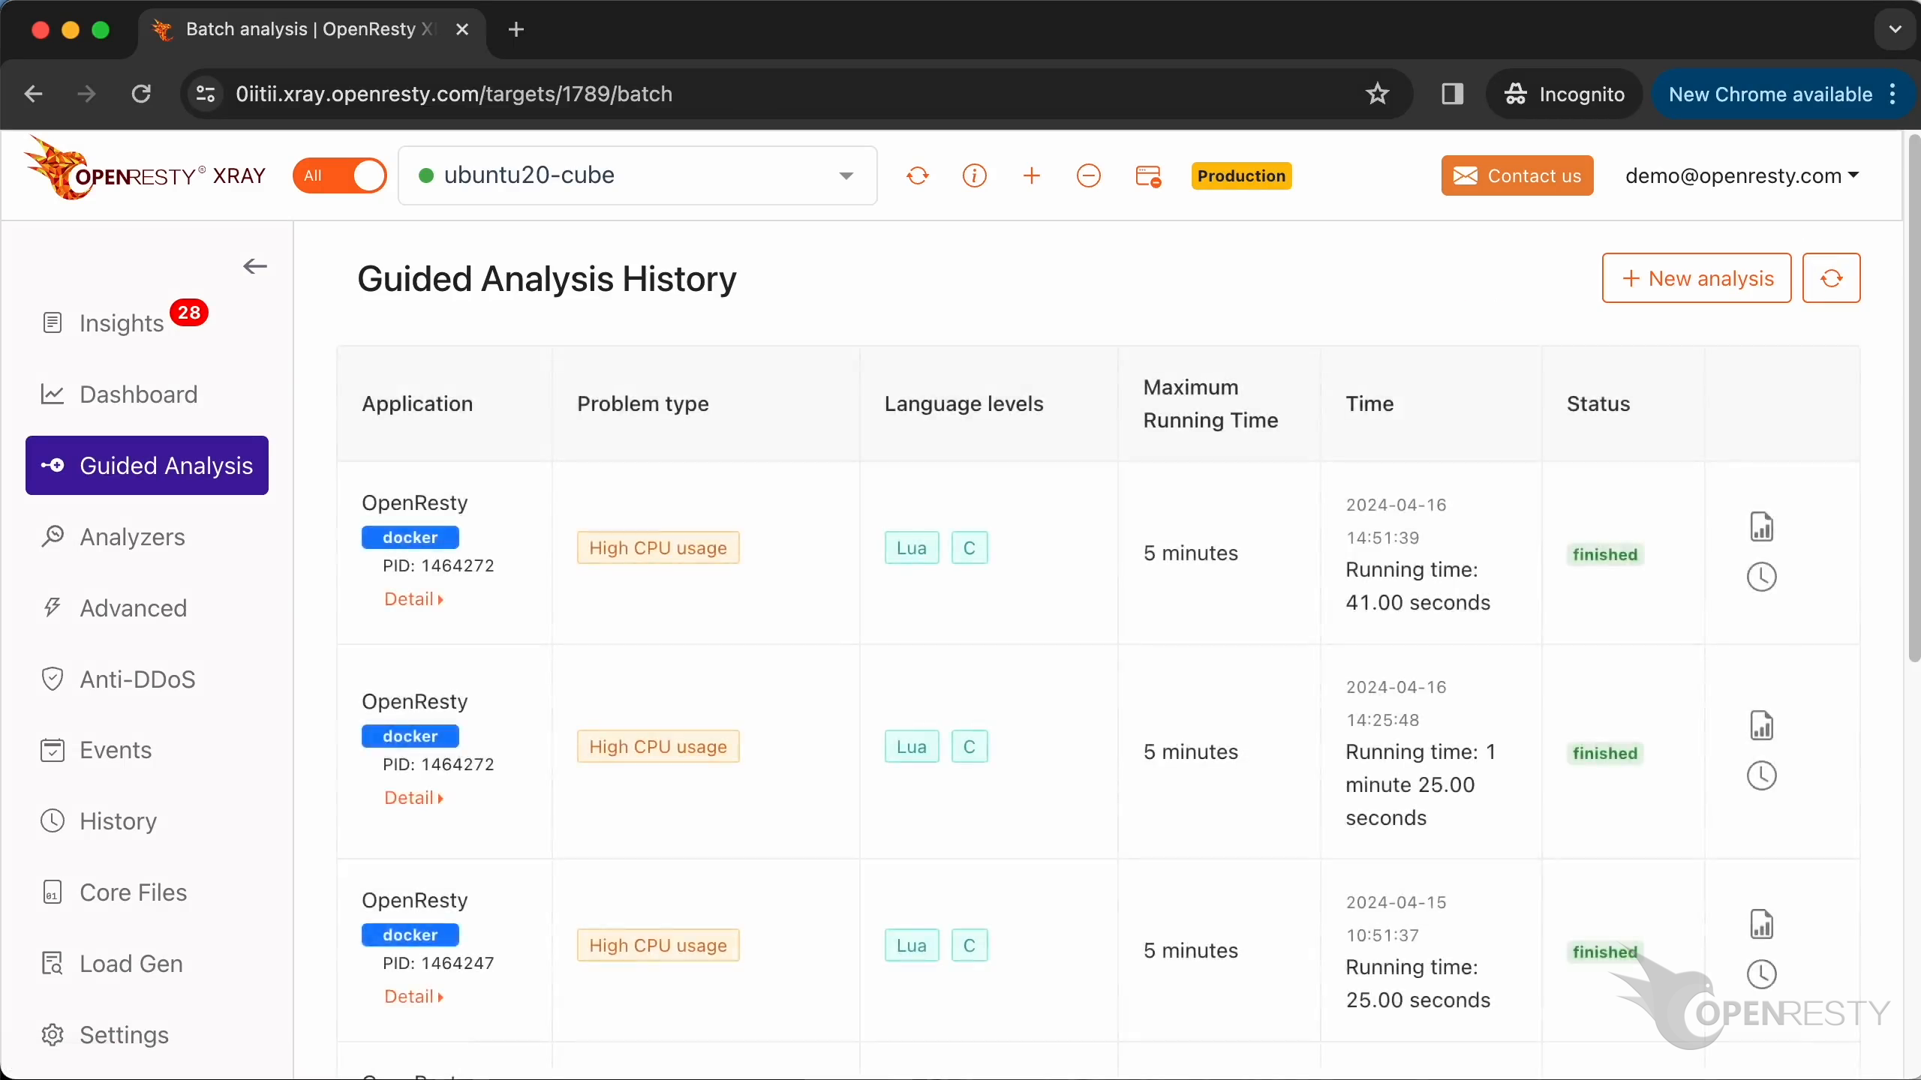Click the address bar URL
Screen dimensions: 1921x1080
click(454, 94)
